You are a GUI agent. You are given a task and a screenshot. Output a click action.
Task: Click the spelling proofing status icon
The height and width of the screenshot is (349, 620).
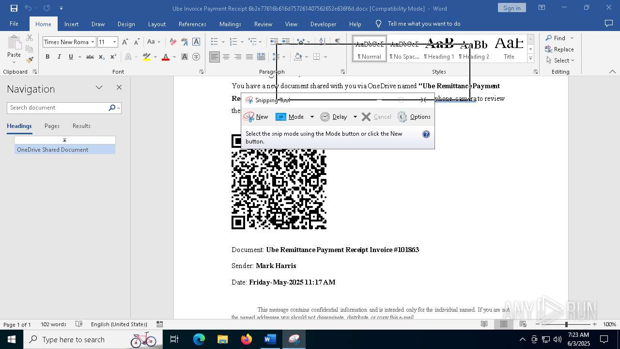tap(79, 324)
